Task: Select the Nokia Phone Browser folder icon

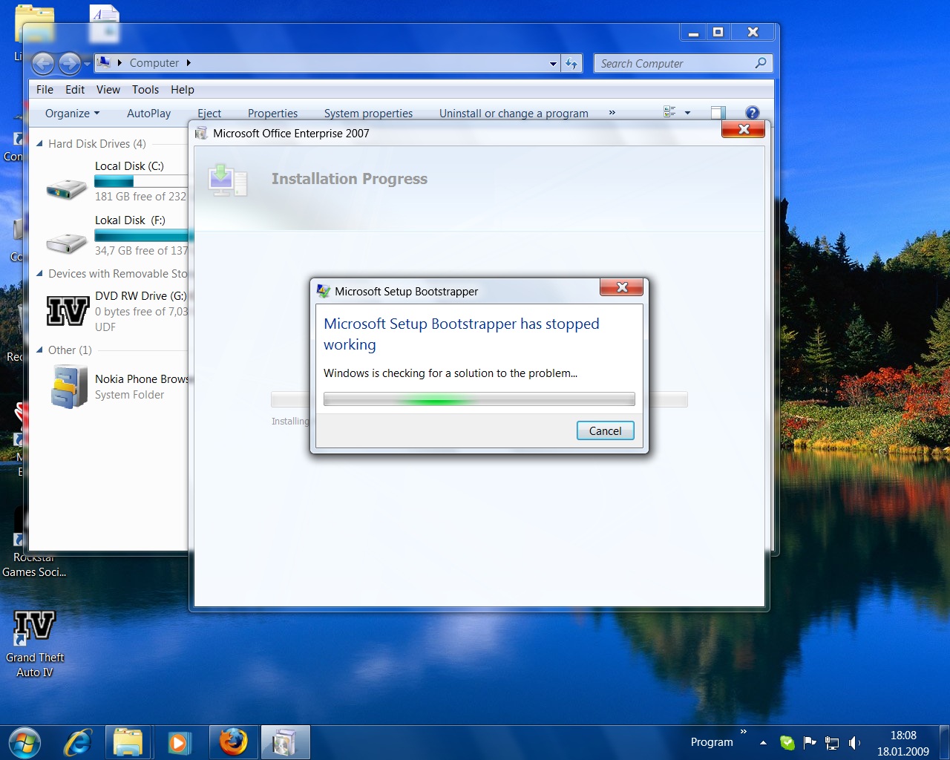Action: (x=69, y=387)
